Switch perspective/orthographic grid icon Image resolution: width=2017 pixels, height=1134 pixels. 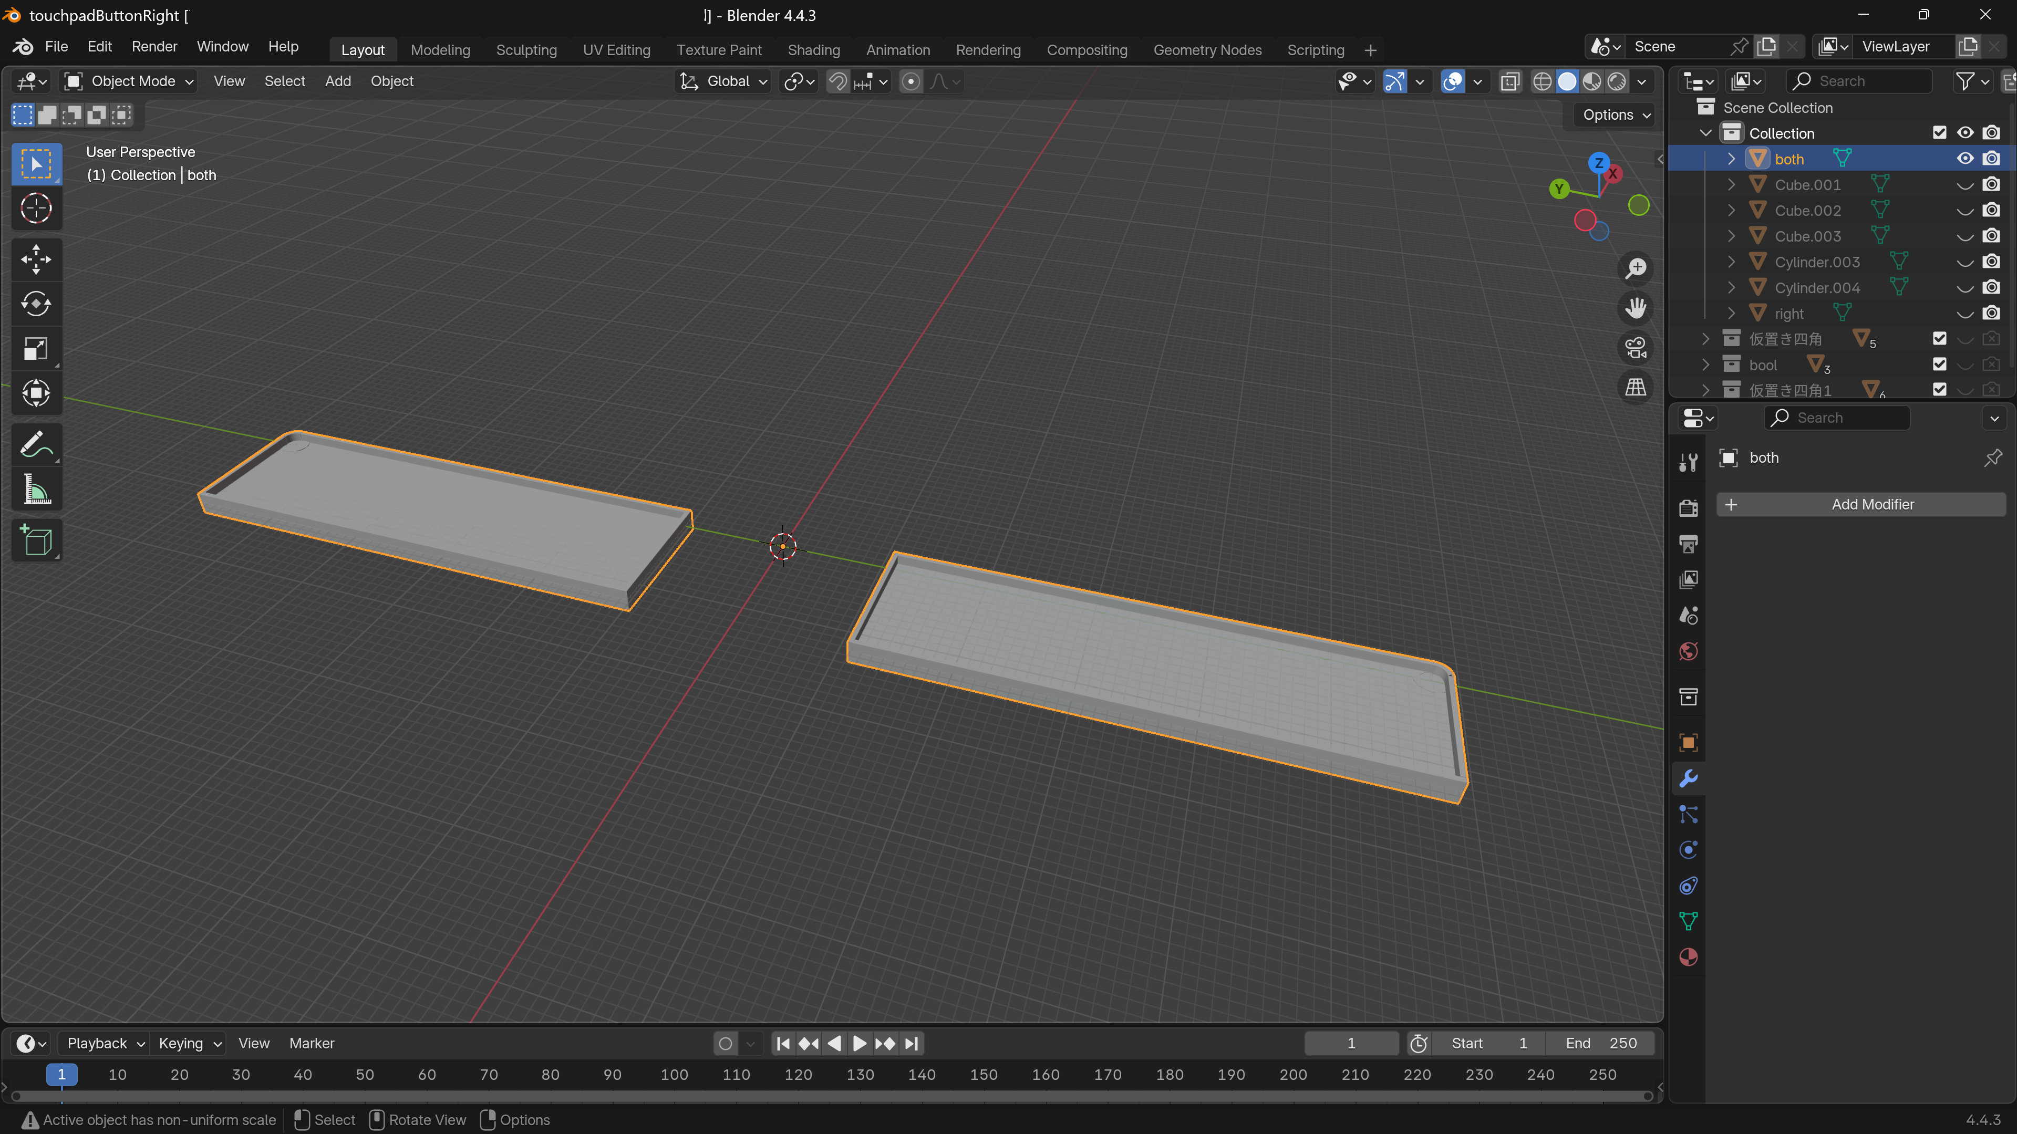[1636, 387]
